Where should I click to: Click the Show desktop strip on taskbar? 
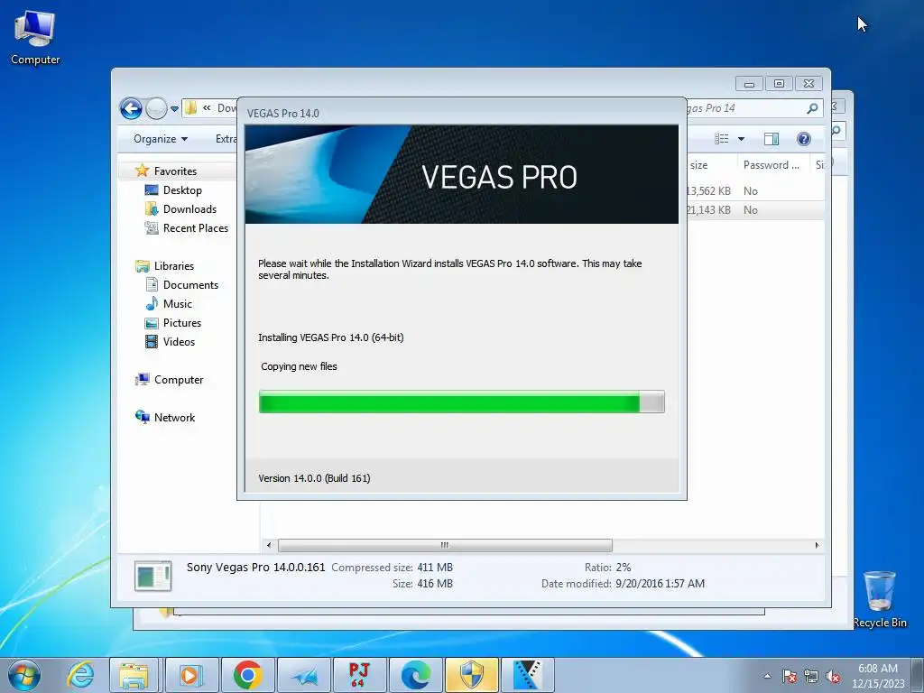[x=918, y=675]
